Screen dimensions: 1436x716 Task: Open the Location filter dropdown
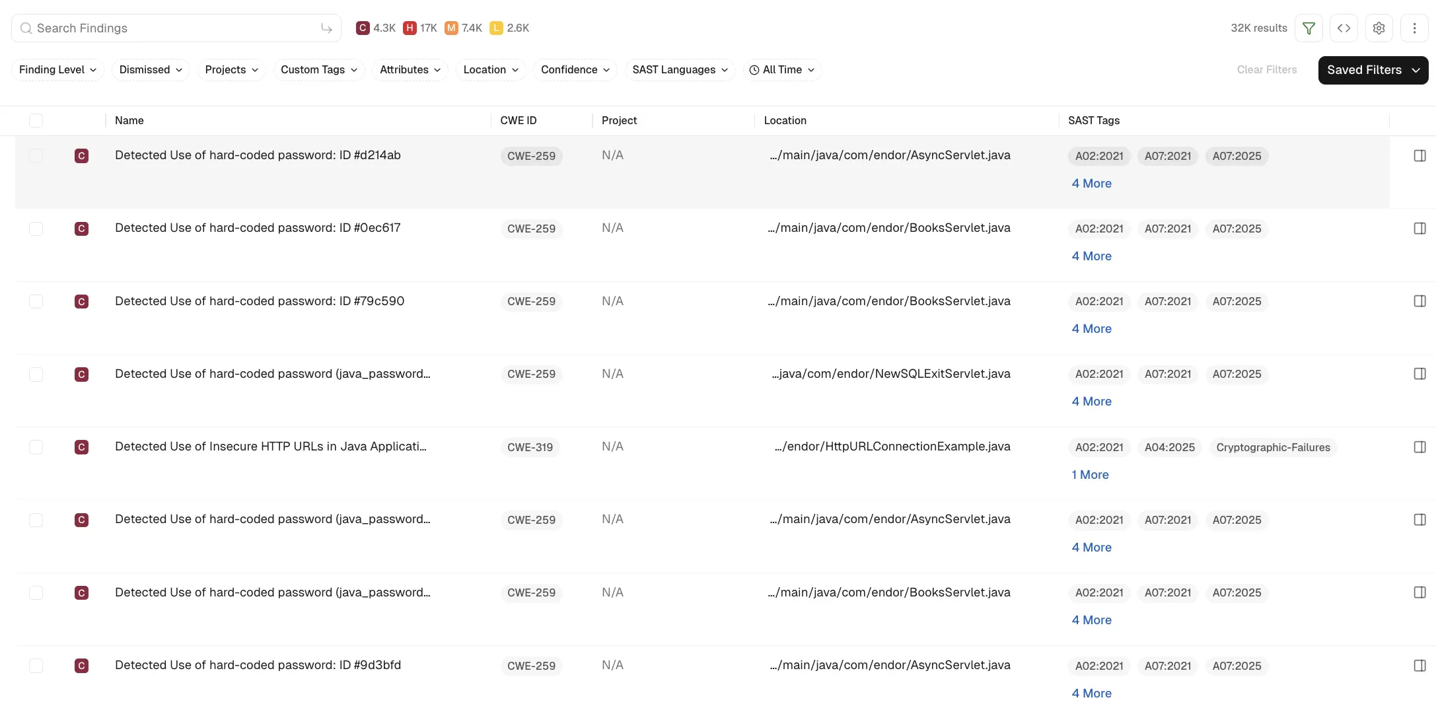[491, 69]
